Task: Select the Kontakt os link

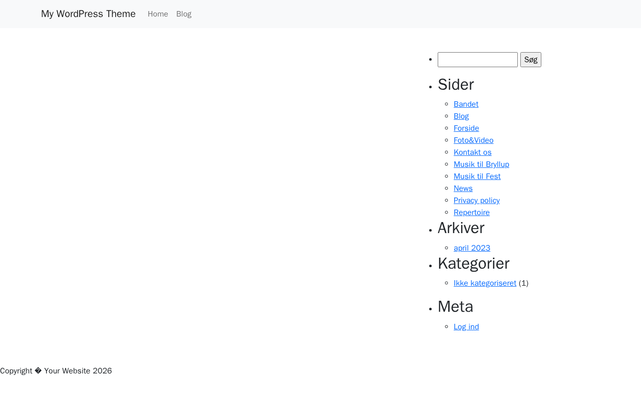Action: coord(472,152)
